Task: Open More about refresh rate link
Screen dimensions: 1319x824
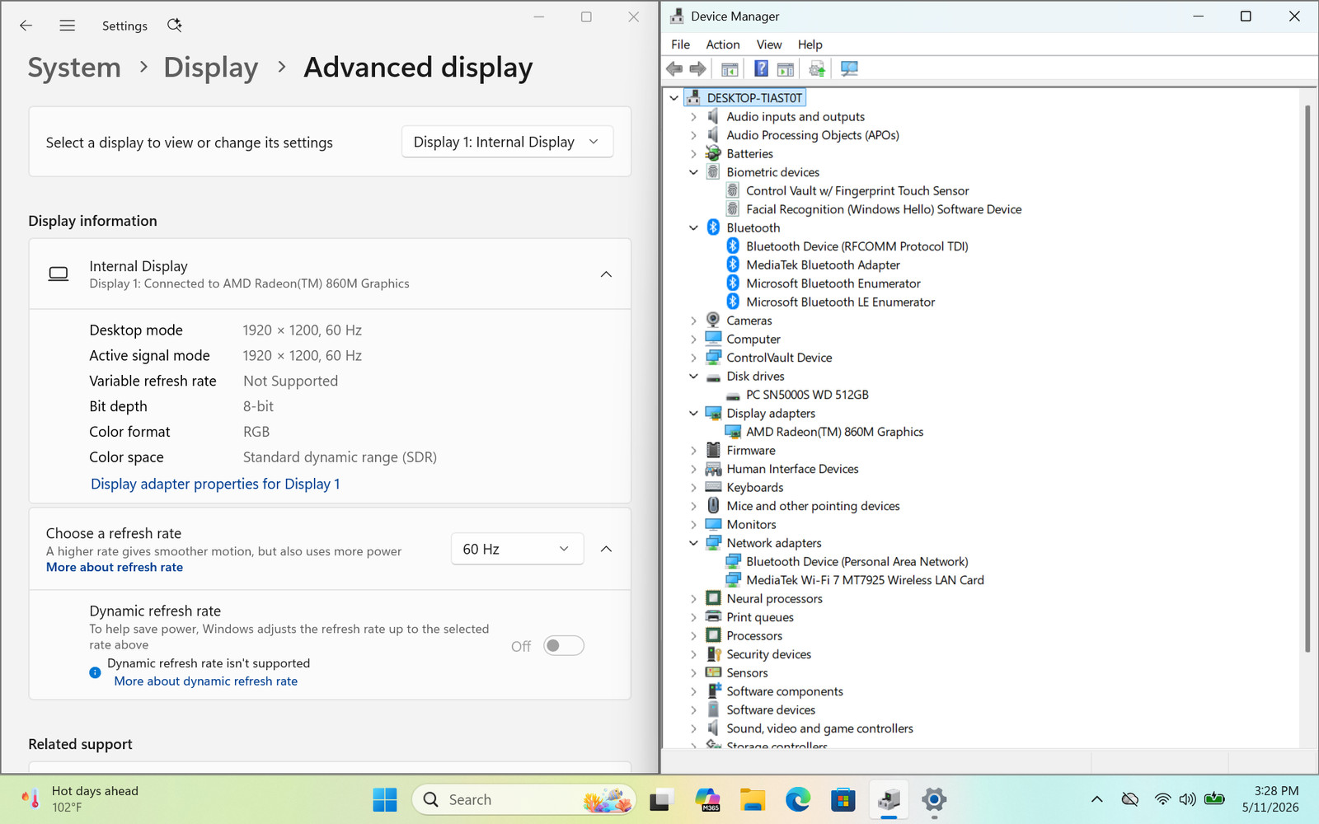Action: click(x=115, y=567)
